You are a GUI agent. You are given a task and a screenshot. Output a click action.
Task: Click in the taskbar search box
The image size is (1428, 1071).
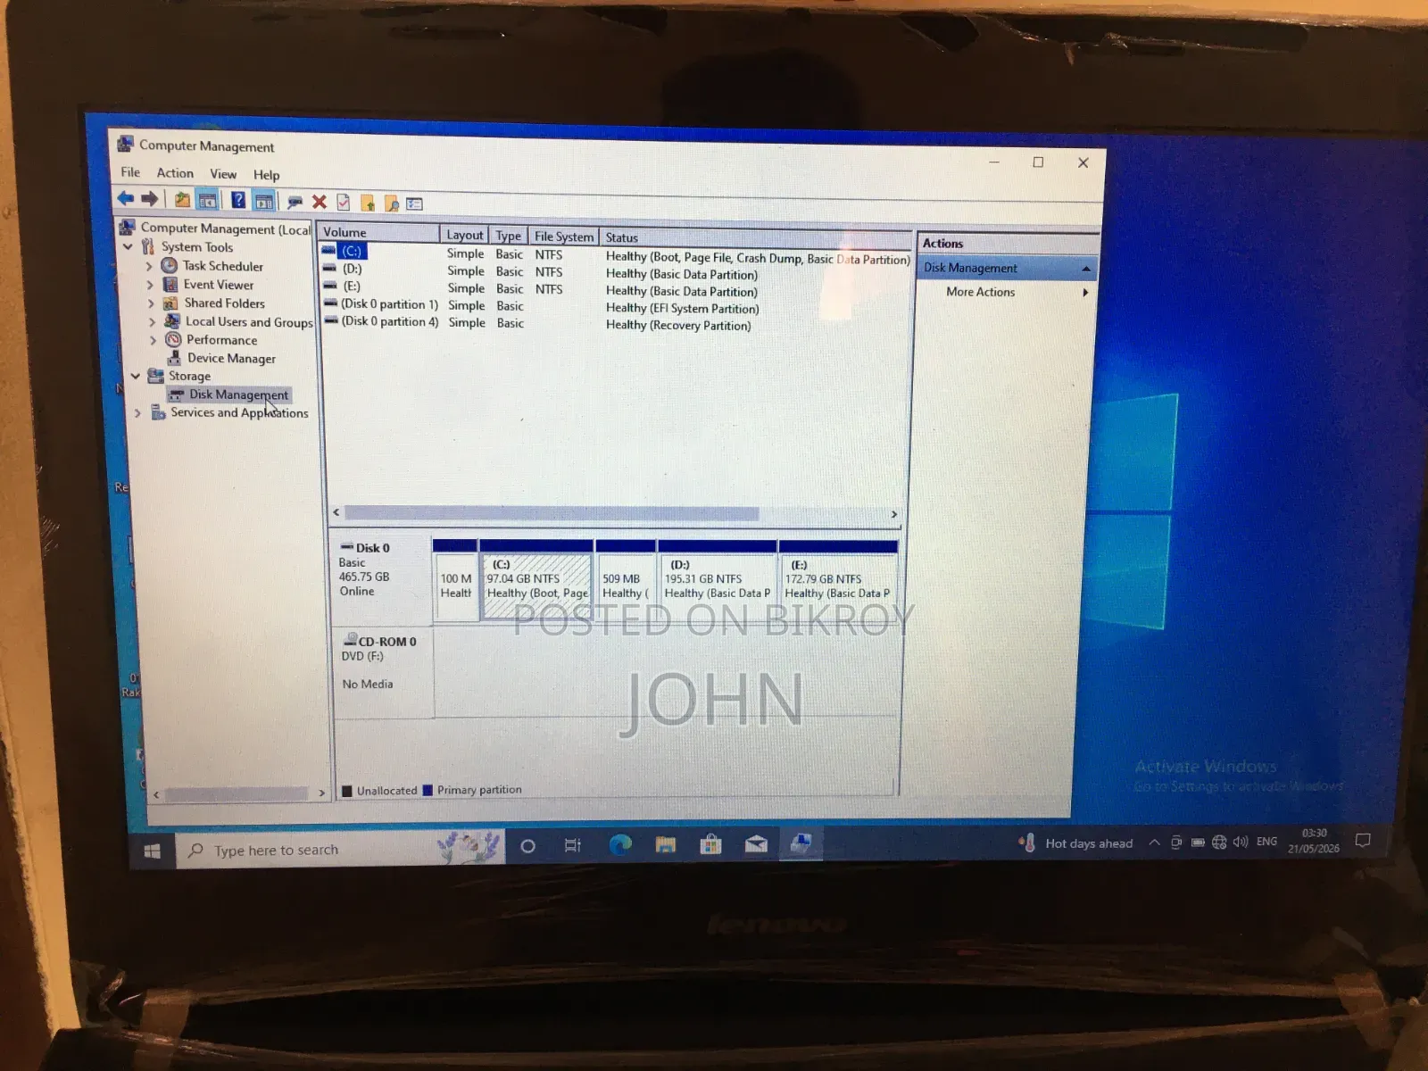coord(342,849)
